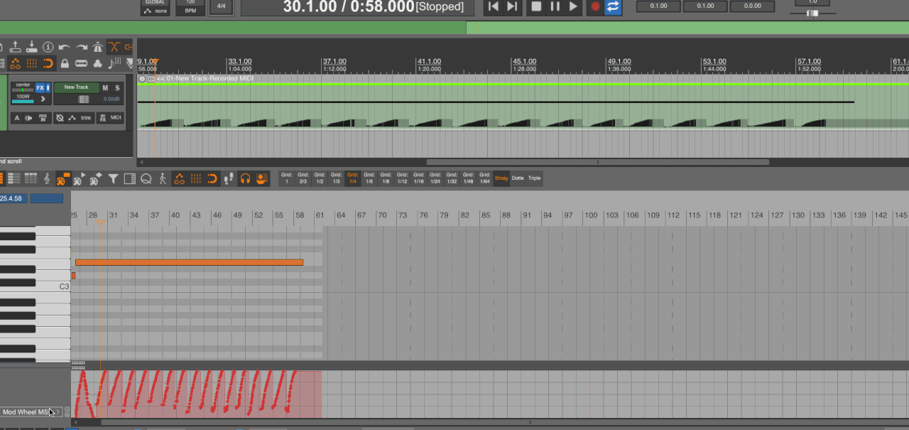Click the save-project download arrow icon
Image resolution: width=909 pixels, height=430 pixels.
click(x=31, y=47)
